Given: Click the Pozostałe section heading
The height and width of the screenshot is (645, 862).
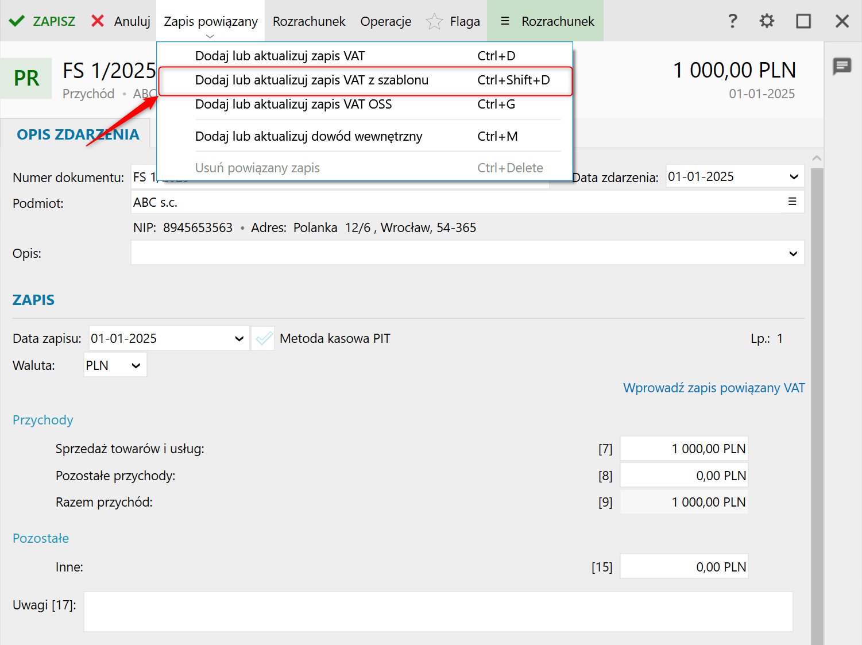Looking at the screenshot, I should pyautogui.click(x=41, y=538).
